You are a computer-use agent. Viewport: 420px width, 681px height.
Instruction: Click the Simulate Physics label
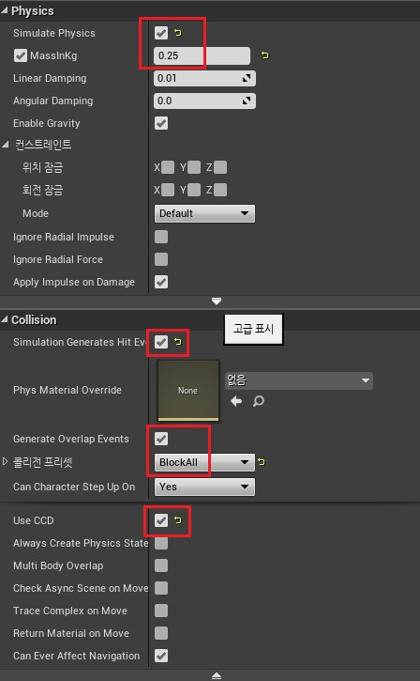(54, 33)
